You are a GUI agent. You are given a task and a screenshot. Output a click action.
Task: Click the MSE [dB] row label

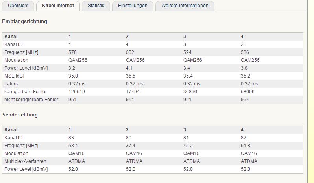point(14,76)
